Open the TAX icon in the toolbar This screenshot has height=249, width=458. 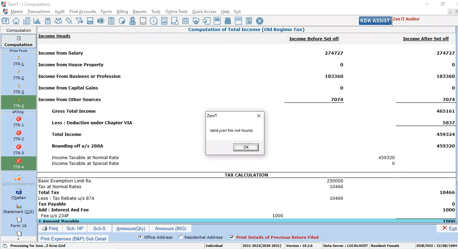[90, 21]
